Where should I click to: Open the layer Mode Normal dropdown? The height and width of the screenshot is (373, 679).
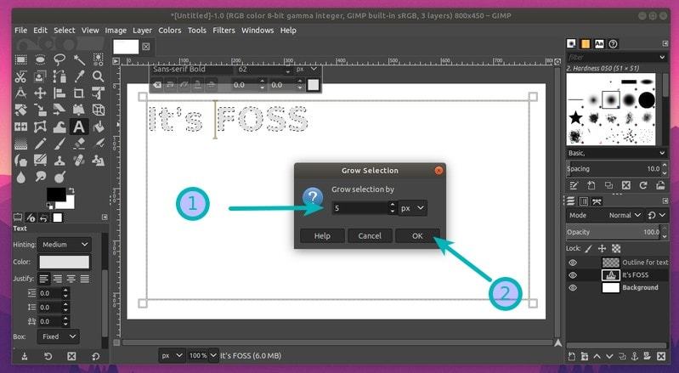pos(620,215)
